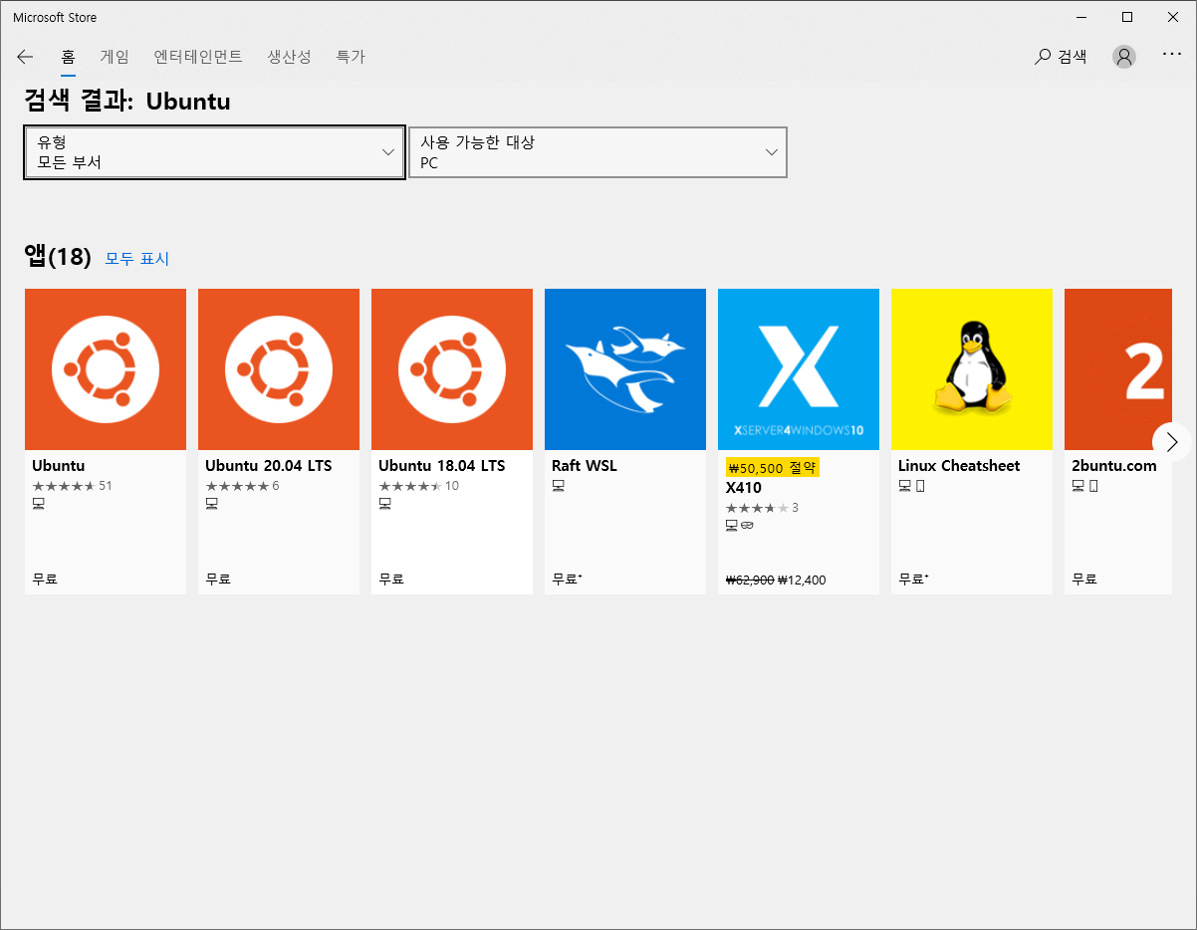1197x930 pixels.
Task: Click the Raft WSL title text
Action: coord(585,465)
